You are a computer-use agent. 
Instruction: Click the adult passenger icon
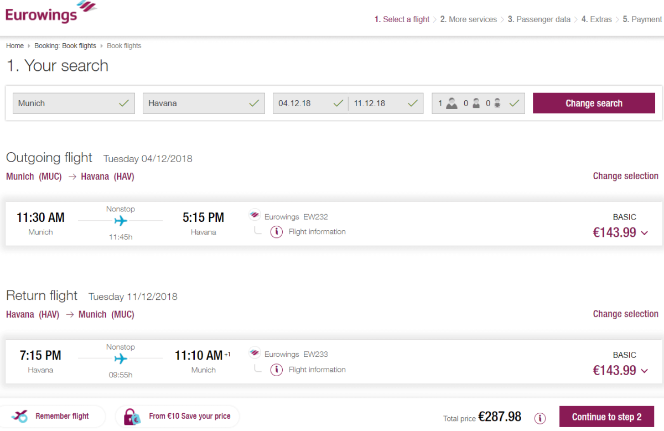tap(452, 103)
